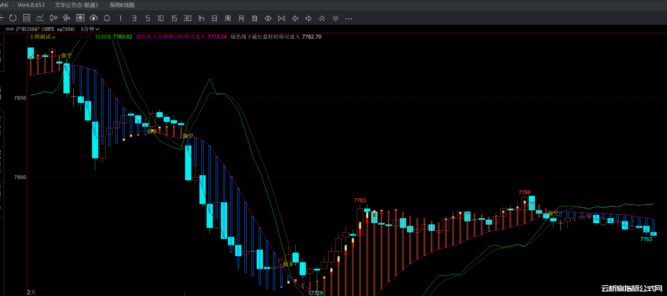Click the 7783 high price marker
Screen dimensions: 667x296
point(360,200)
